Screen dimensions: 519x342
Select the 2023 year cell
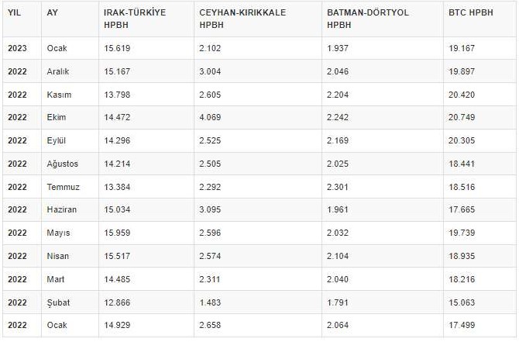[x=17, y=48]
